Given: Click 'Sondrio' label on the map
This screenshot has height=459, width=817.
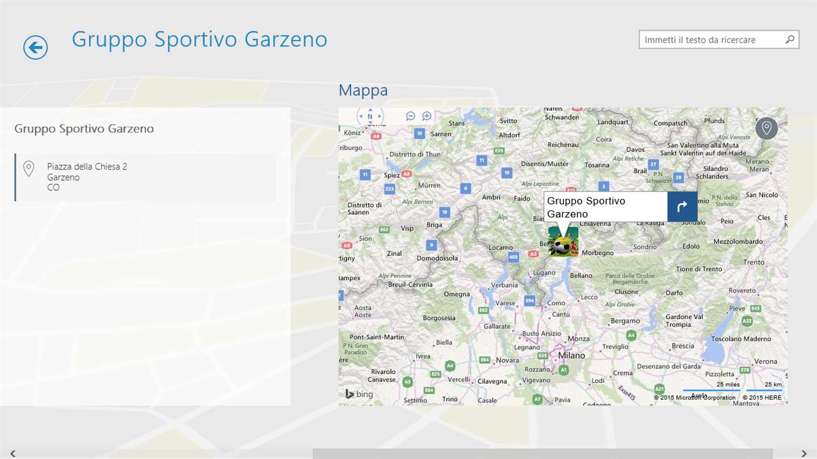Looking at the screenshot, I should pyautogui.click(x=645, y=247).
